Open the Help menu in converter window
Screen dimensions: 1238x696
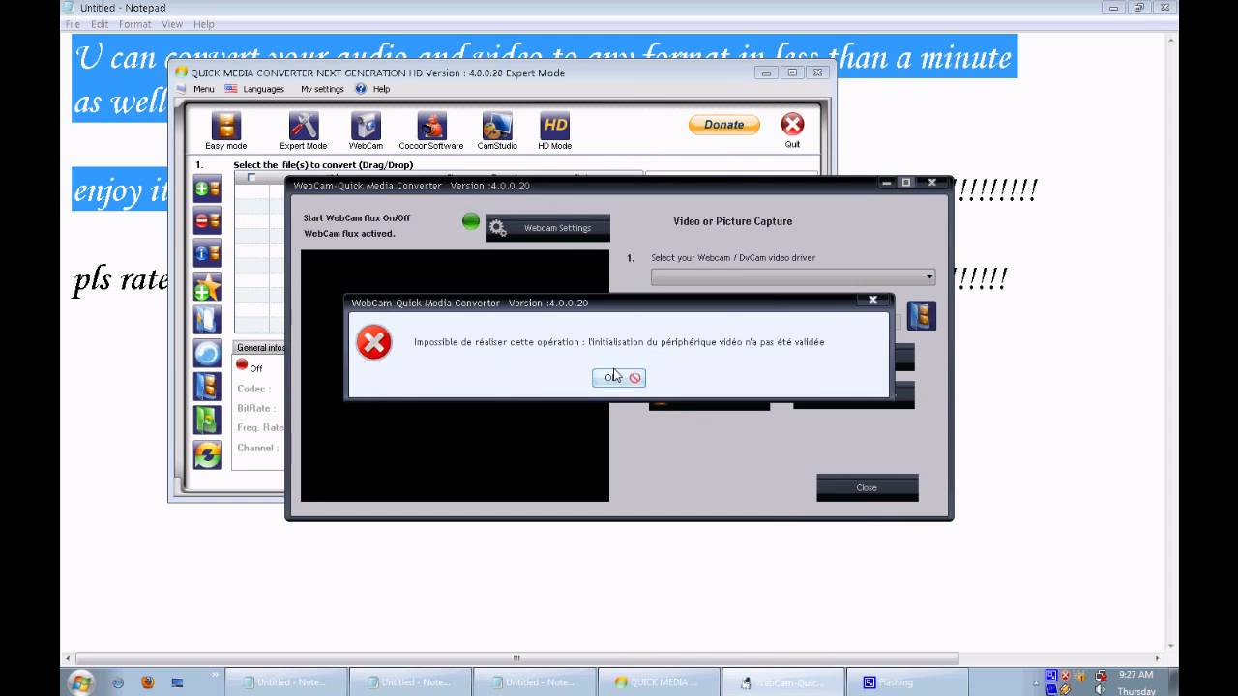(x=381, y=89)
